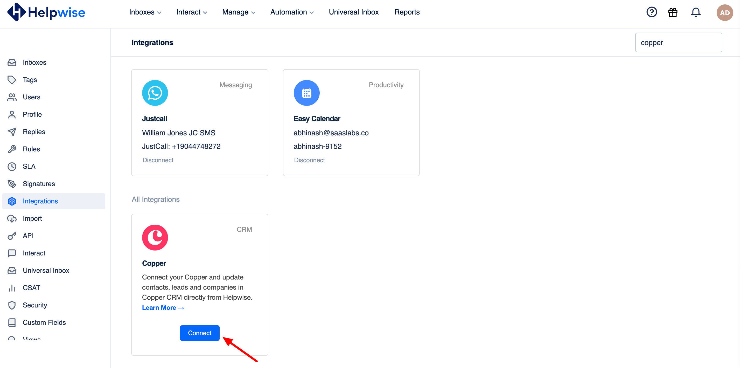The width and height of the screenshot is (740, 368).
Task: Click the Productivity category label
Action: tap(386, 85)
